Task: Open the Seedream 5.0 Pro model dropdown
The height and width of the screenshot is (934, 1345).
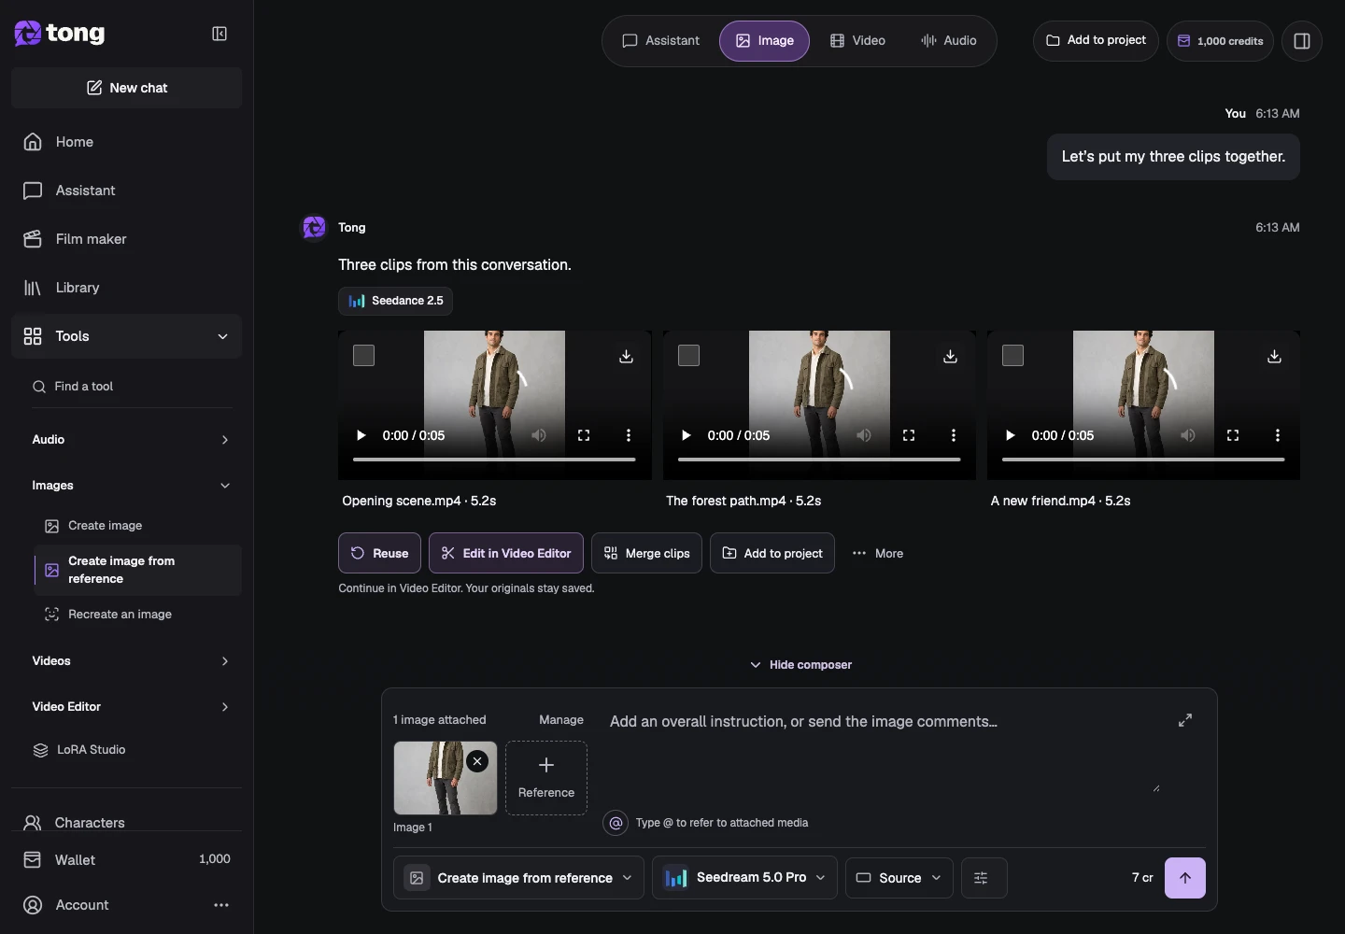Action: pyautogui.click(x=744, y=878)
